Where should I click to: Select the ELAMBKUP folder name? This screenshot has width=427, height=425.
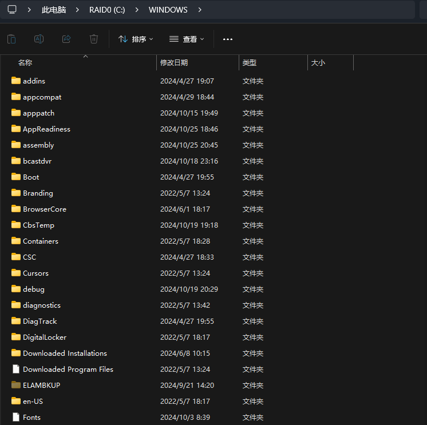[41, 386]
